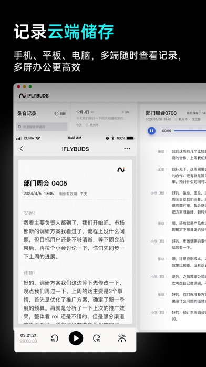
Task: Click the Wi-Fi icon in phone status bar
Action: pyautogui.click(x=38, y=138)
